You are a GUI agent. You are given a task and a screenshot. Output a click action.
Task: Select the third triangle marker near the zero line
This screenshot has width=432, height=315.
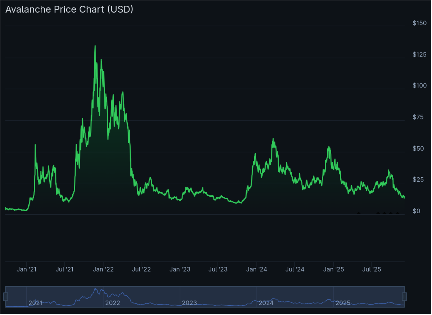[384, 213]
